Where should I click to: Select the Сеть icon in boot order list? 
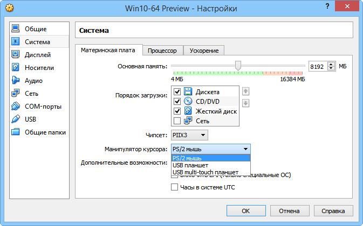click(188, 121)
